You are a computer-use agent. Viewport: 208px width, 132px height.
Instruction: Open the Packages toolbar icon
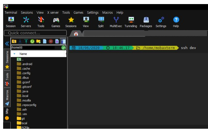[146, 22]
